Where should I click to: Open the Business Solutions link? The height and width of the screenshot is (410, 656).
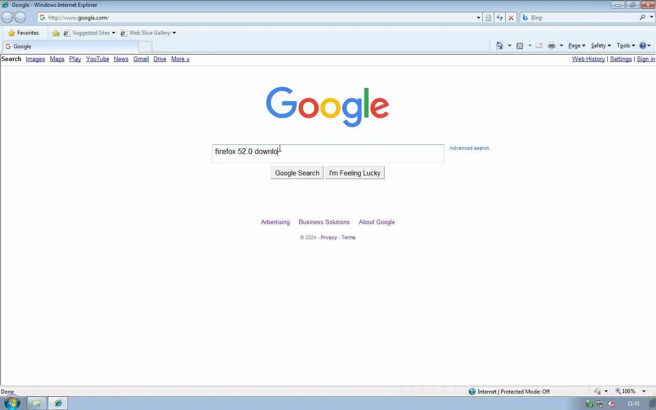(x=324, y=222)
